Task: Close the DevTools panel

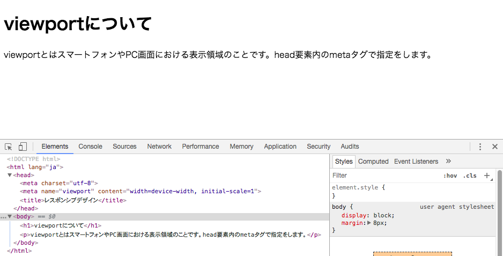Action: [494, 147]
